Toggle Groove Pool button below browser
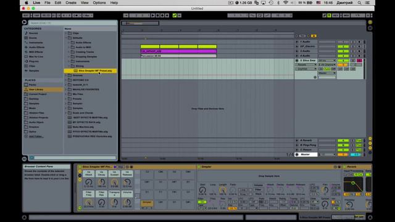 (24, 159)
